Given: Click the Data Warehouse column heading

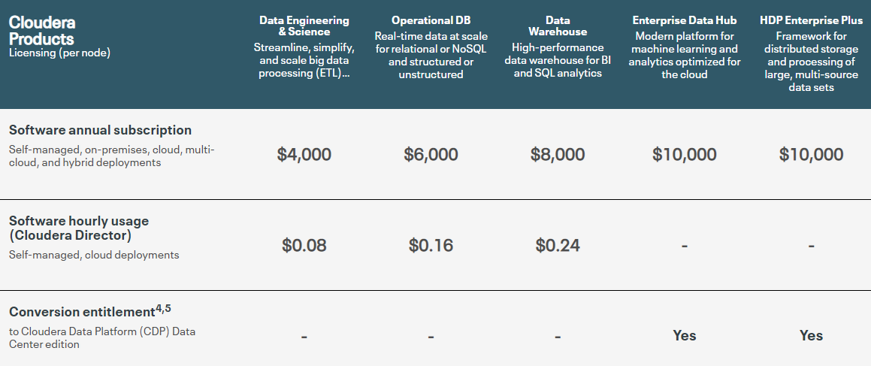Looking at the screenshot, I should click(557, 26).
